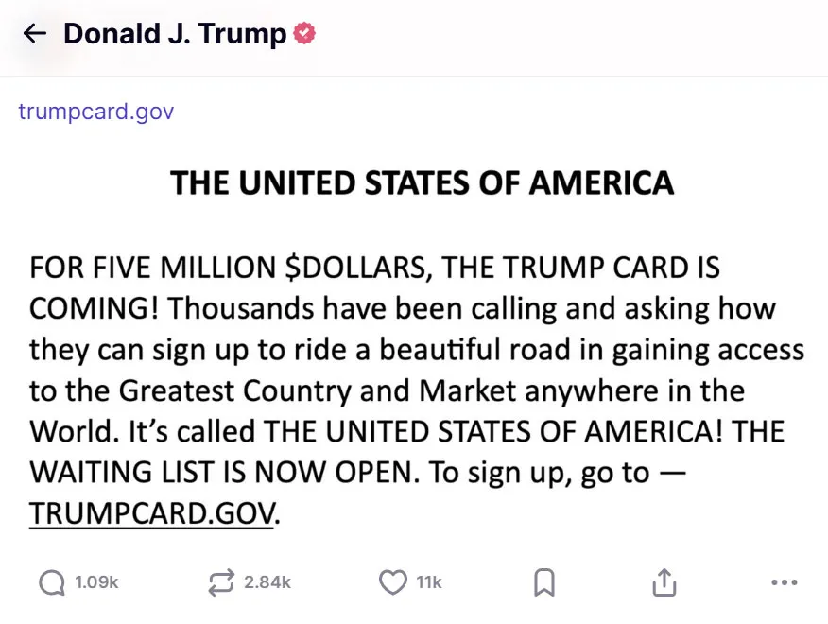Open the post image body text
828x624 pixels.
point(417,390)
